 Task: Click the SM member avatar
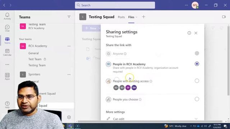tap(134, 87)
